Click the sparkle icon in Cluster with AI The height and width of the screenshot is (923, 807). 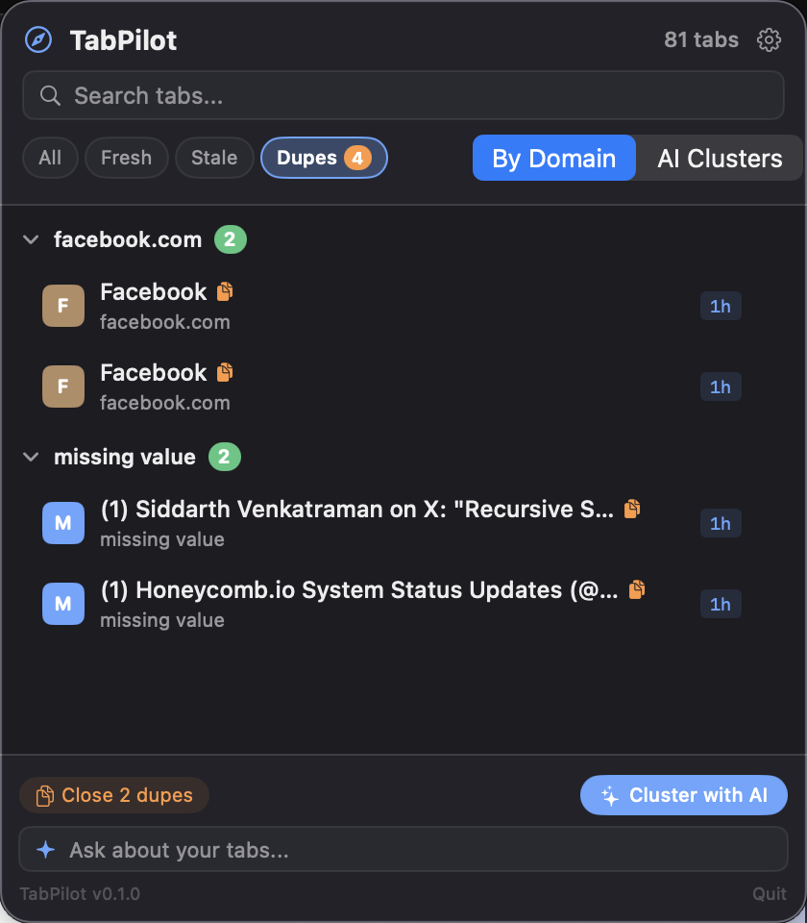(x=609, y=795)
